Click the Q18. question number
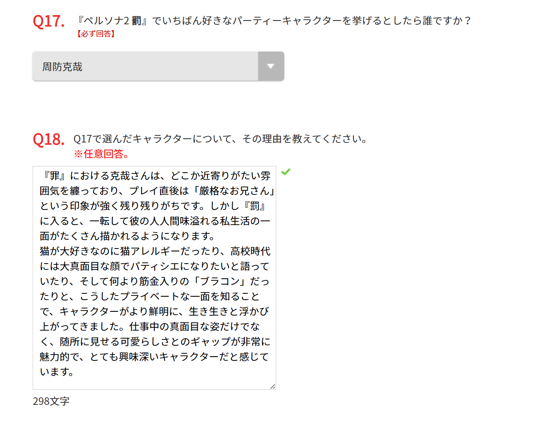This screenshot has width=534, height=430. (x=49, y=139)
